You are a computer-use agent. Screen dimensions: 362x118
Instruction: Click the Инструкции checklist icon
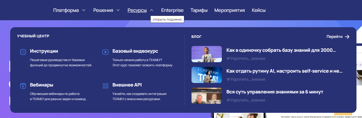[23, 52]
